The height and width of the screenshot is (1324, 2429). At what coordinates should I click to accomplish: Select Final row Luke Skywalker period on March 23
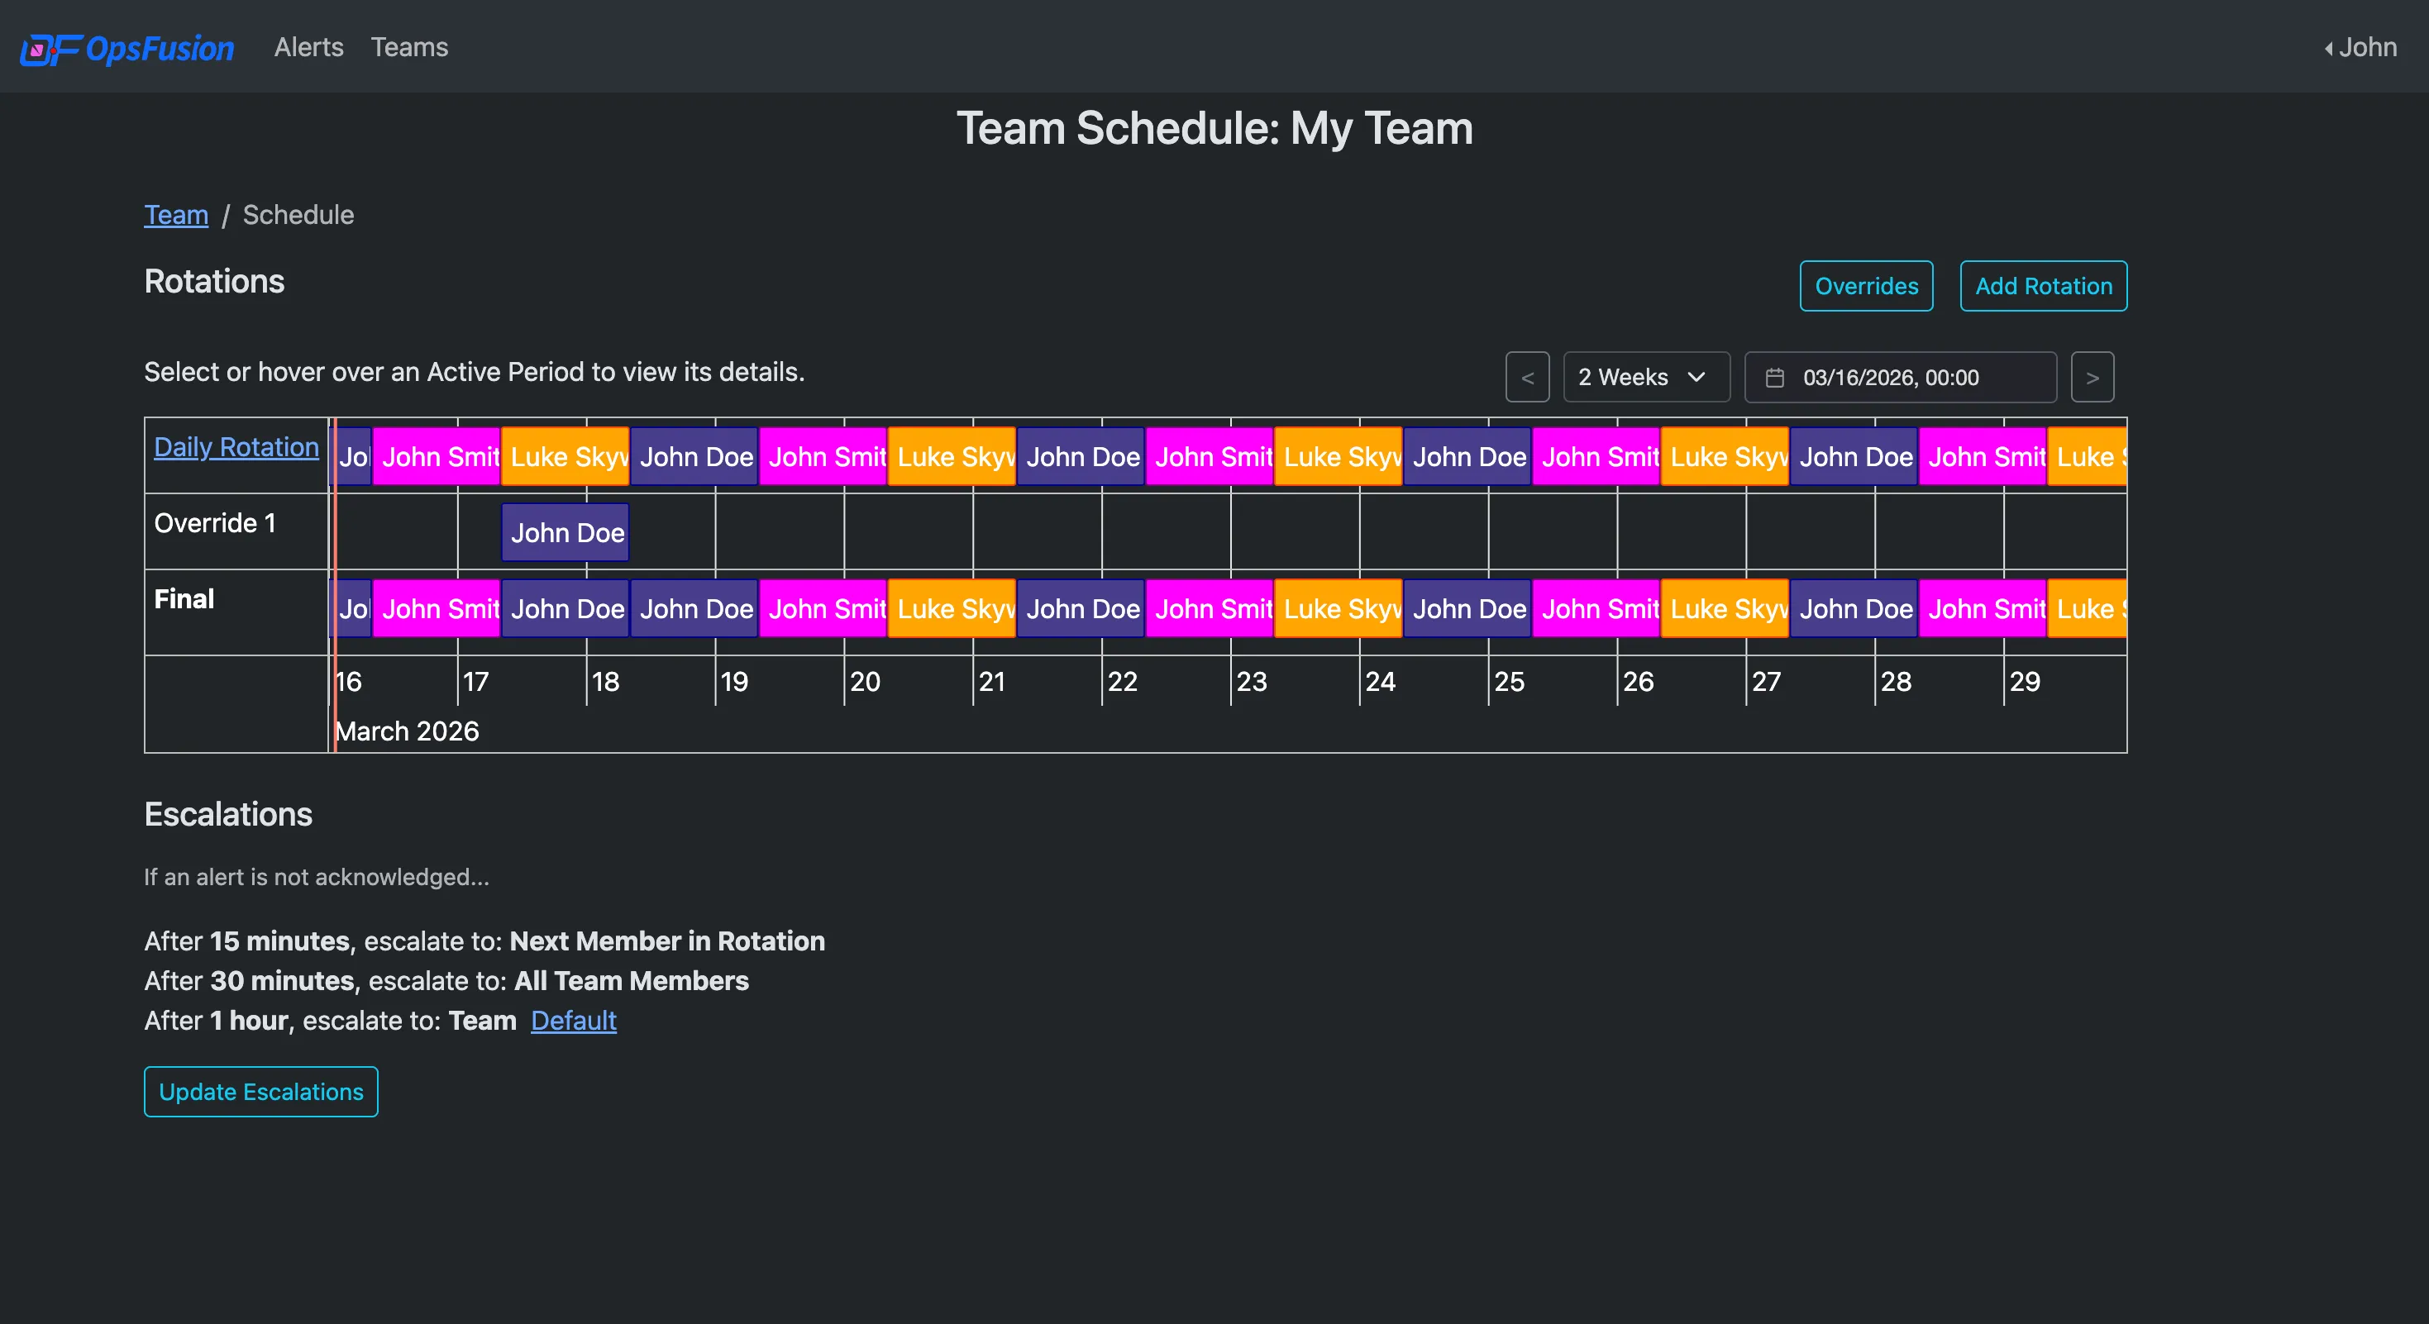[x=1338, y=609]
